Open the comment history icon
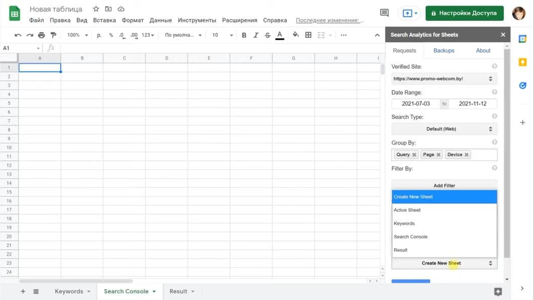This screenshot has width=534, height=300. click(384, 13)
